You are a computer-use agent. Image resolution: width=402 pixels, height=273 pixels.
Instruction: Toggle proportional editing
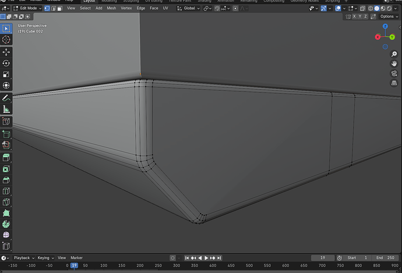click(235, 9)
